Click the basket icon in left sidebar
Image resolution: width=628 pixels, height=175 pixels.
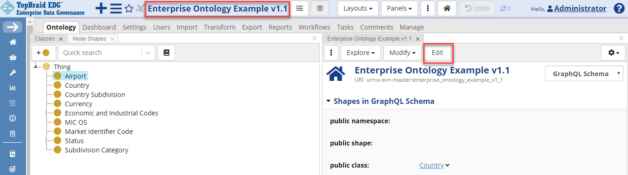click(x=13, y=58)
